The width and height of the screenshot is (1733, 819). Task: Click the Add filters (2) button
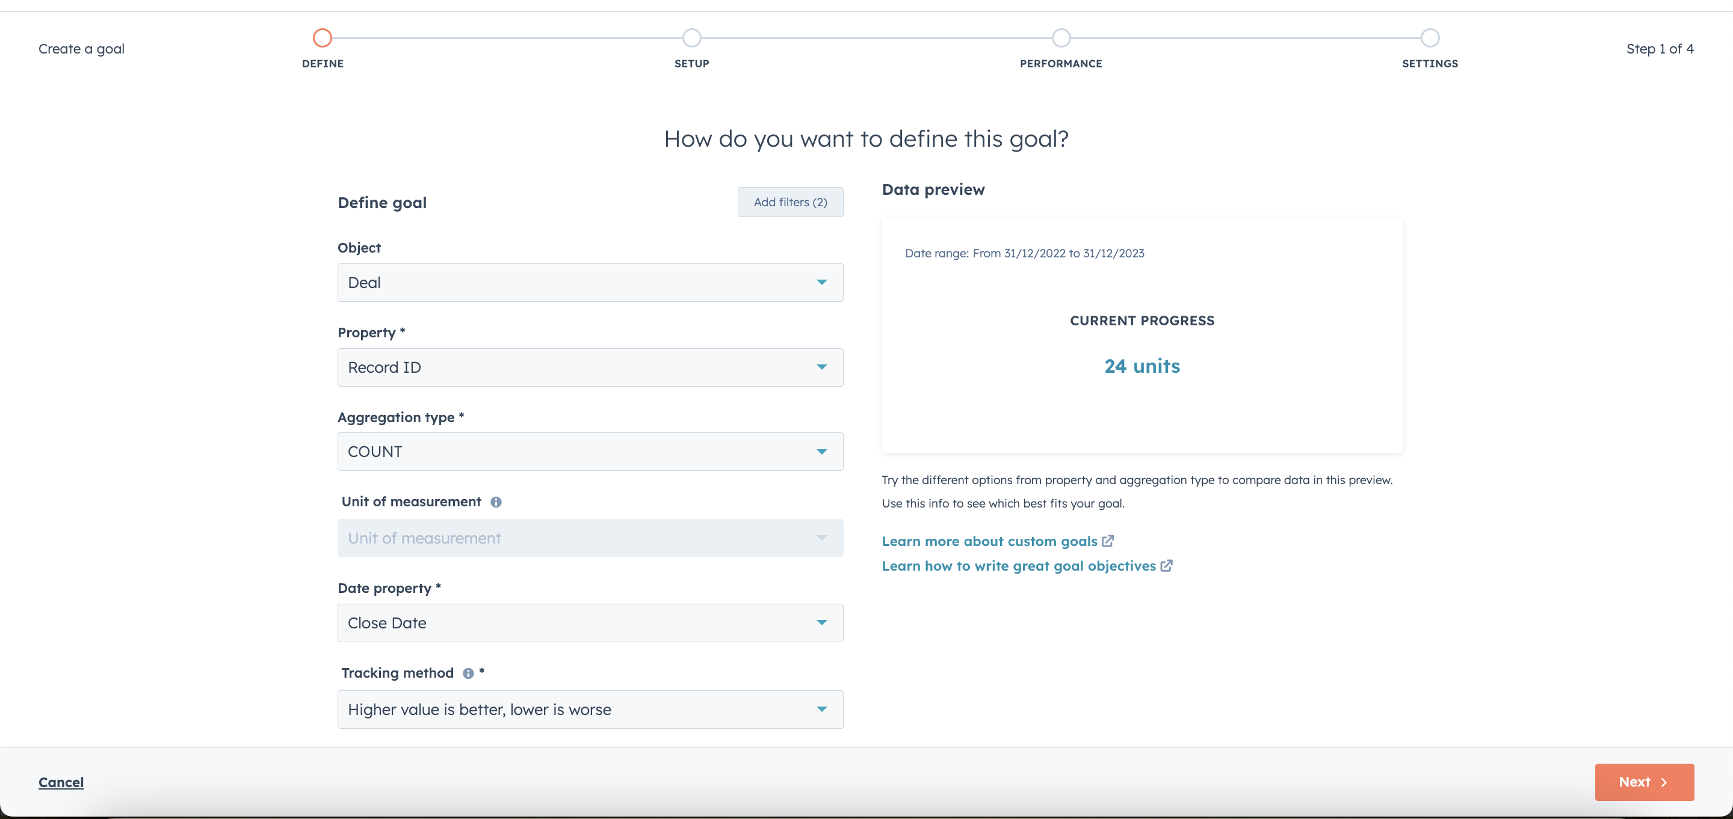[790, 201]
